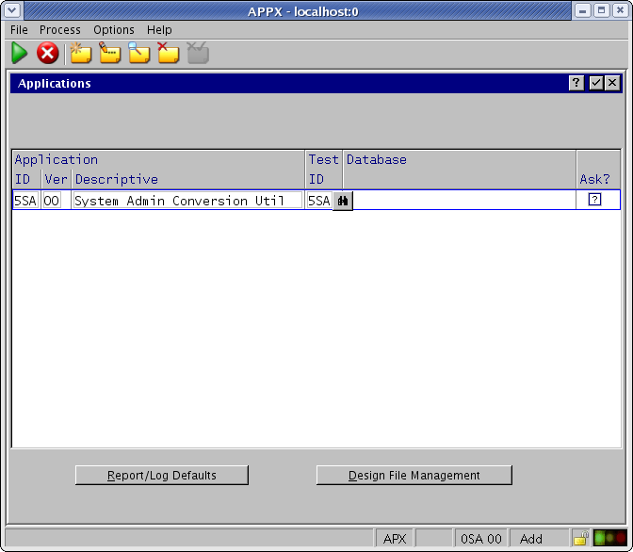Image resolution: width=633 pixels, height=552 pixels.
Task: Select the Add mode note icon
Action: (80, 54)
